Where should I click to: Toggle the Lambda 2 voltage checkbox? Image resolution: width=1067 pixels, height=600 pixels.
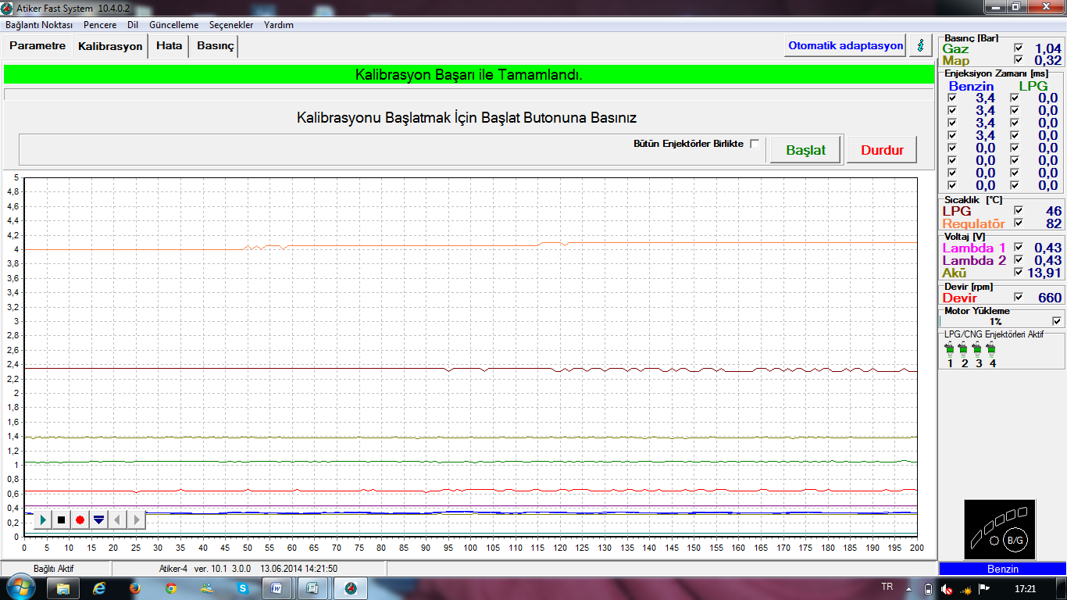(1018, 260)
